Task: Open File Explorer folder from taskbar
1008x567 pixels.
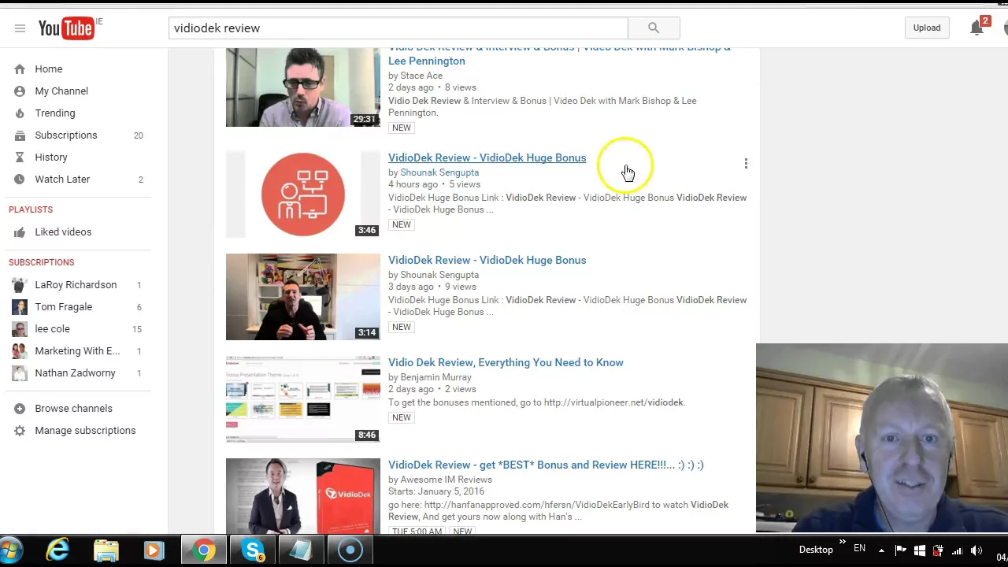Action: pos(106,550)
